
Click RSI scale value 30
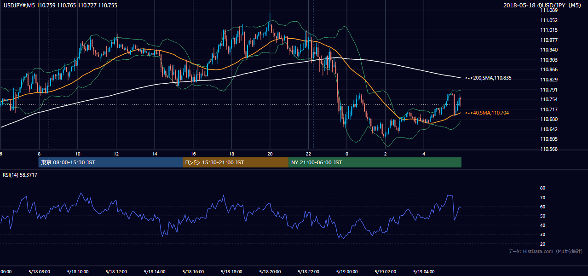pyautogui.click(x=542, y=235)
